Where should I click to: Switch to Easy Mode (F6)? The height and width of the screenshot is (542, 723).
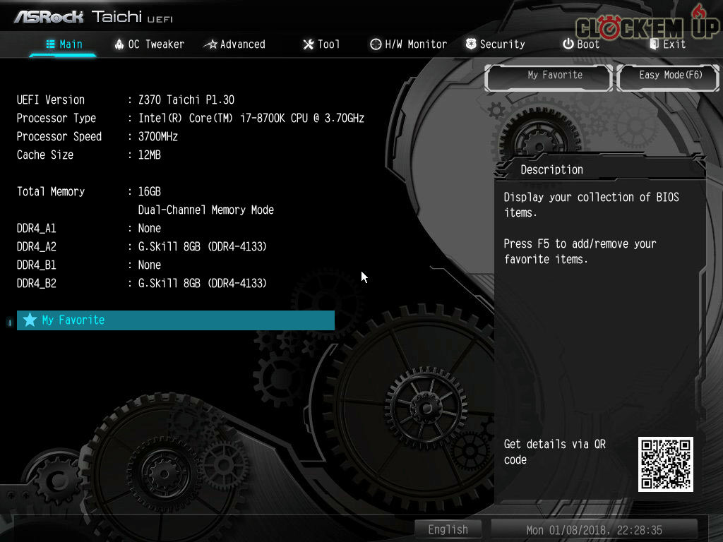[x=669, y=76]
